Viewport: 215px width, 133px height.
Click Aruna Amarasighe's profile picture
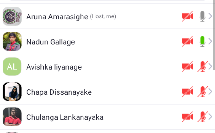pos(12,16)
